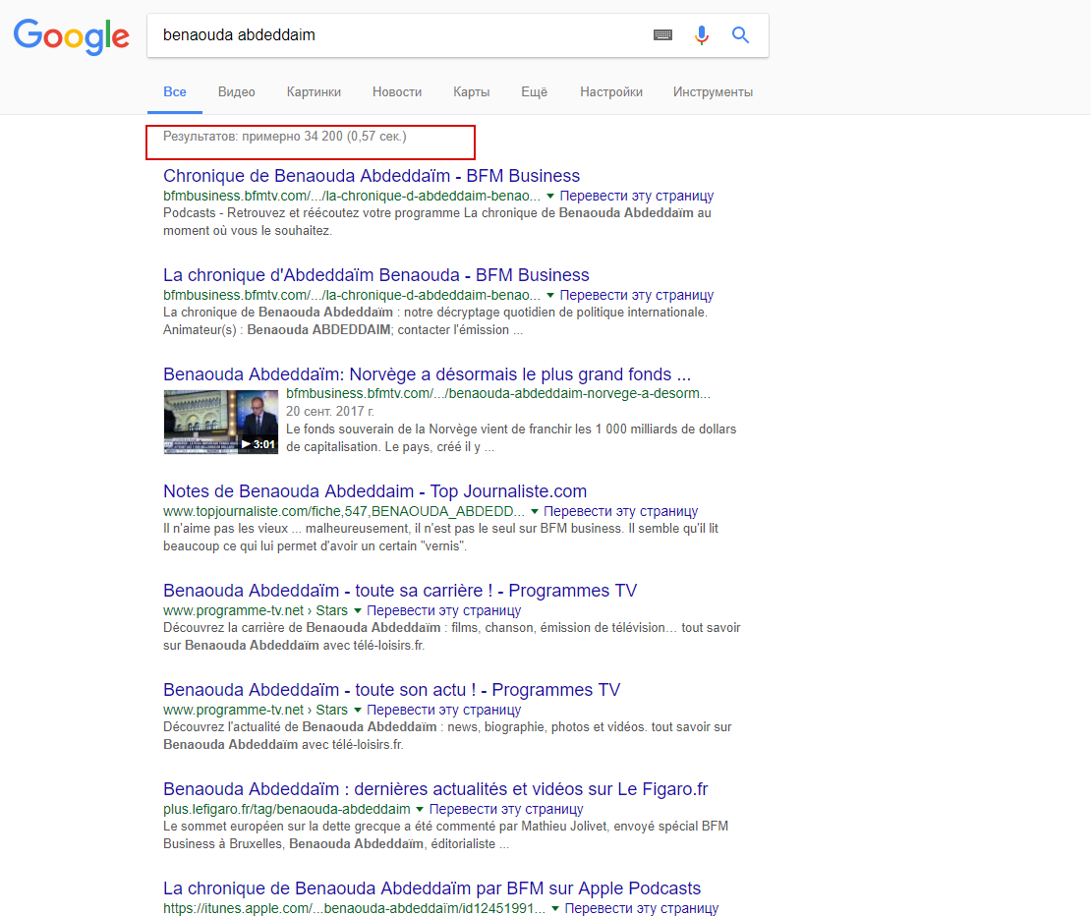Screen dimensions: 1091x916
Task: Open the Apple Podcasts result title
Action: tap(432, 889)
